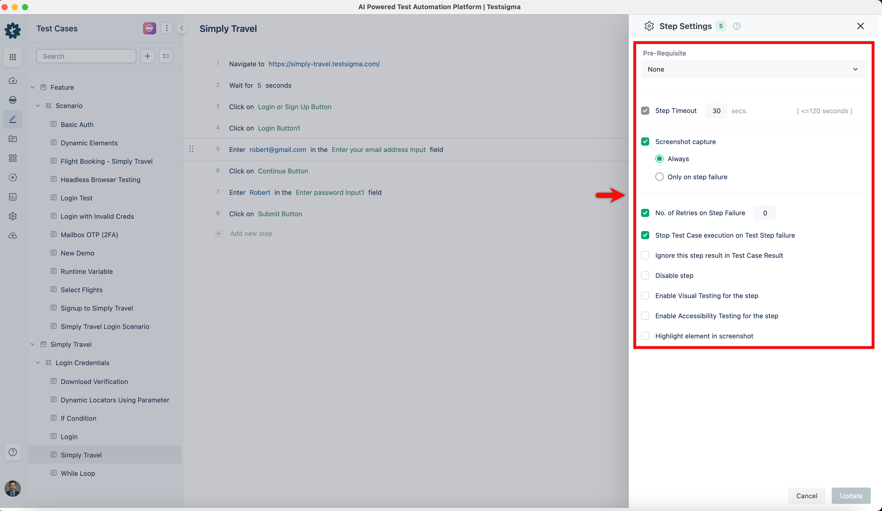Click the plus icon to add test case
The height and width of the screenshot is (511, 882).
pyautogui.click(x=147, y=56)
